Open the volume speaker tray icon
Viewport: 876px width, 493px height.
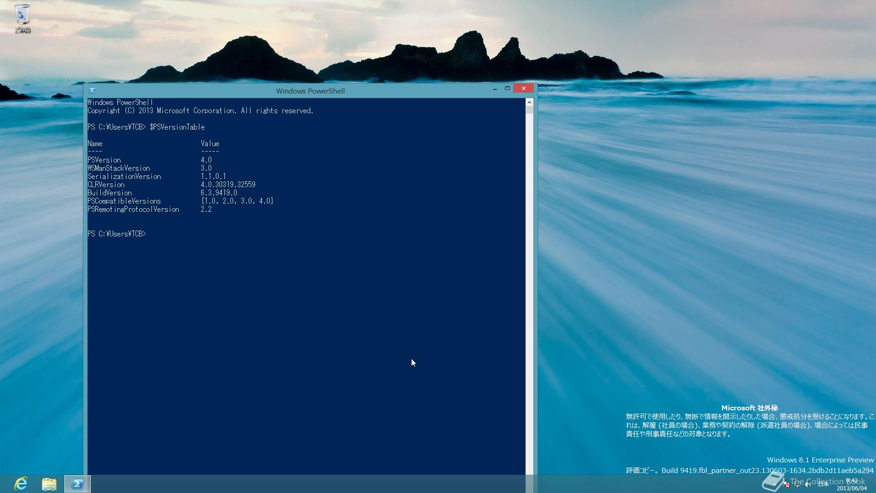[x=808, y=484]
